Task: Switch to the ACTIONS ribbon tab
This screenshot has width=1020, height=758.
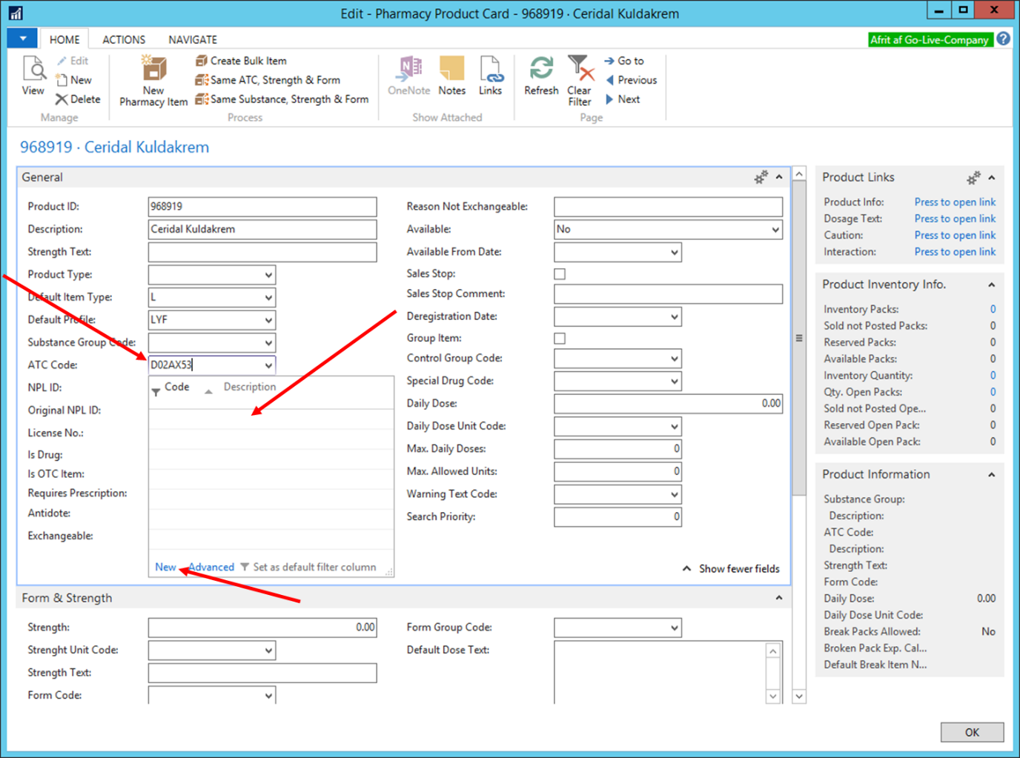Action: [x=124, y=40]
